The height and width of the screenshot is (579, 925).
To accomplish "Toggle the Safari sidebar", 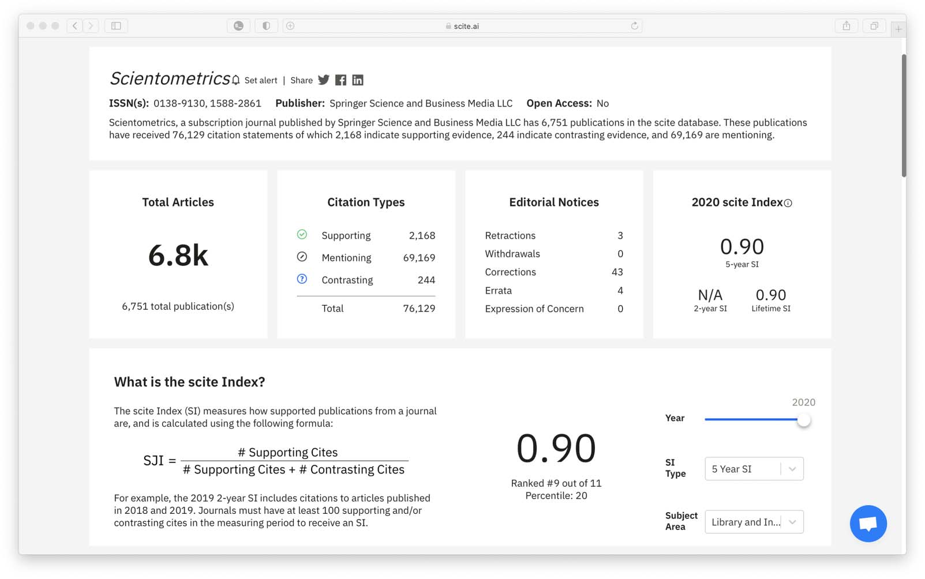I will pyautogui.click(x=116, y=26).
